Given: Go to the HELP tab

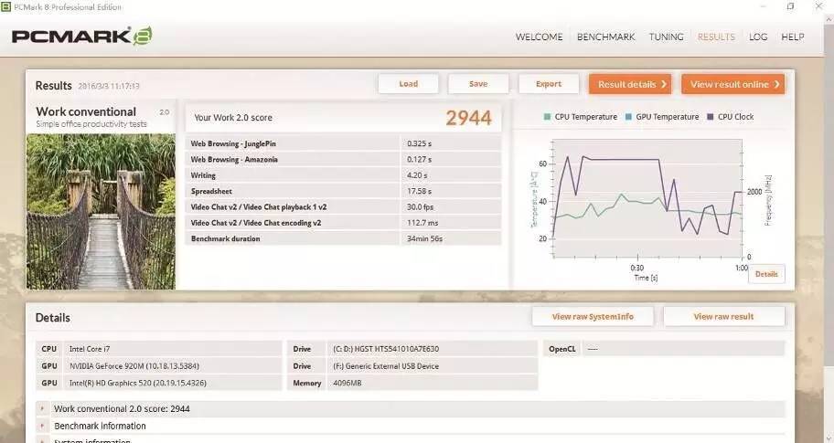Looking at the screenshot, I should (793, 37).
